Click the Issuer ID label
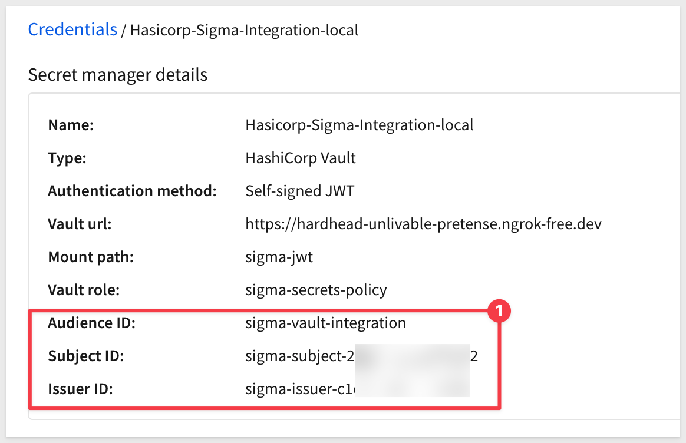The width and height of the screenshot is (686, 443). (81, 389)
